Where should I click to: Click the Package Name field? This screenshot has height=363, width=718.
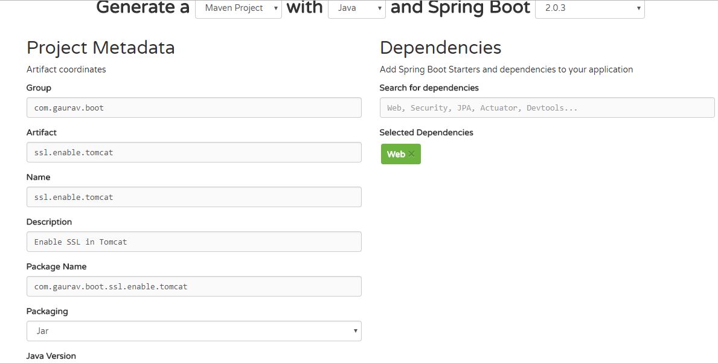(x=193, y=286)
